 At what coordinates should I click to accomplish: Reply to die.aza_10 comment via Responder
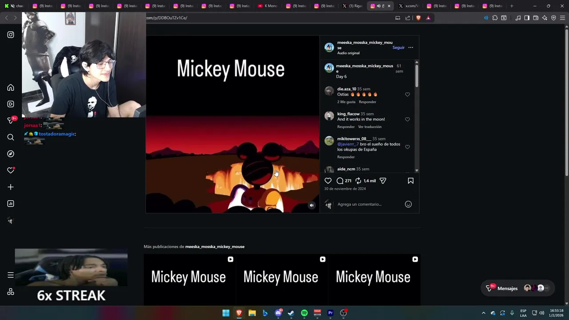367,102
